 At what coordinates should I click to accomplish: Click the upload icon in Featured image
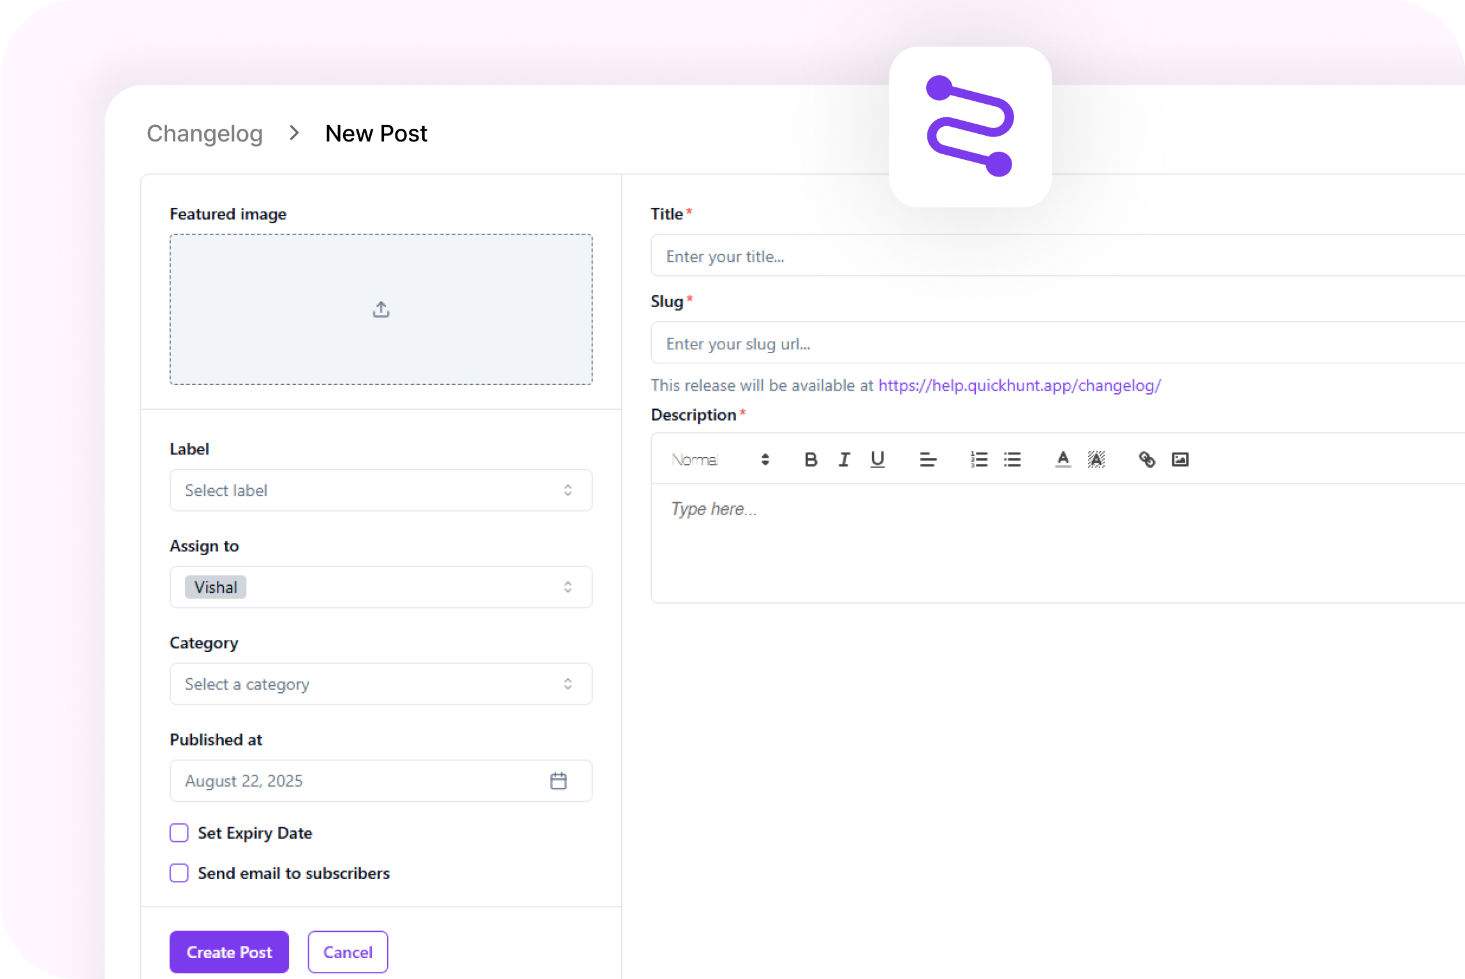point(381,310)
